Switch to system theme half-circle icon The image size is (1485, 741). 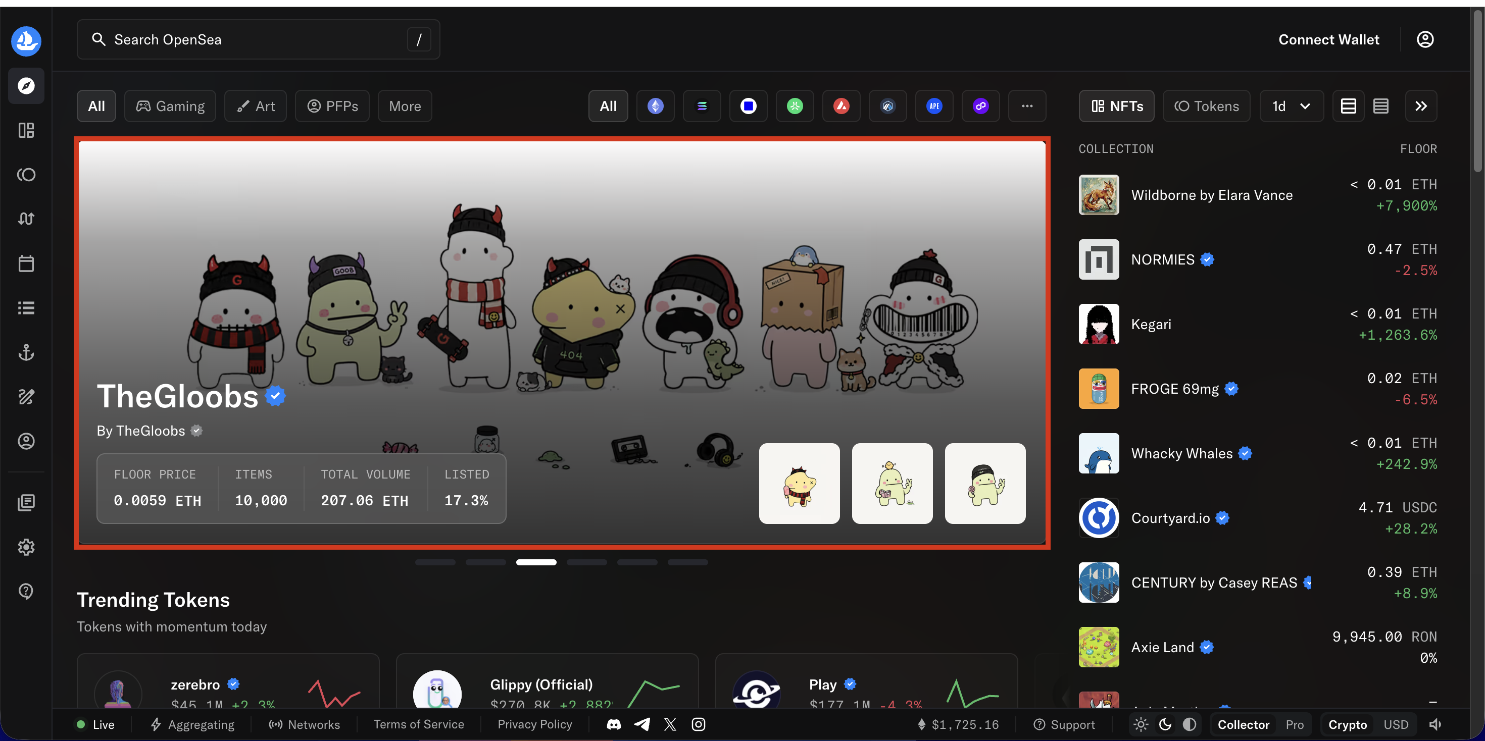point(1190,724)
